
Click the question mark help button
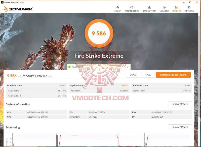128,67
